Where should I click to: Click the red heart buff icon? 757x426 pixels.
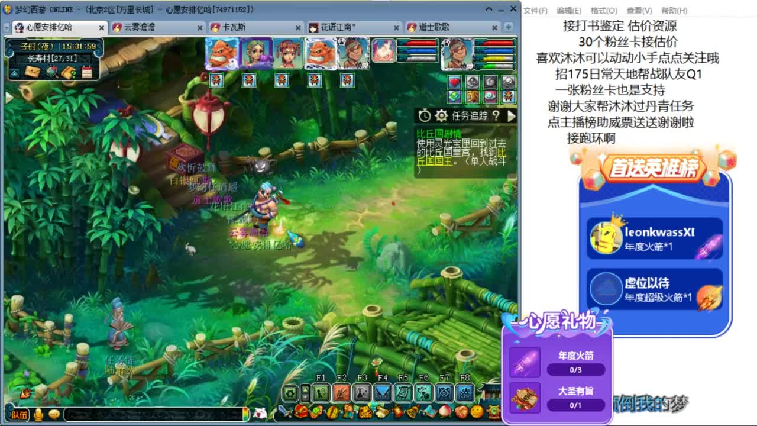tap(454, 81)
